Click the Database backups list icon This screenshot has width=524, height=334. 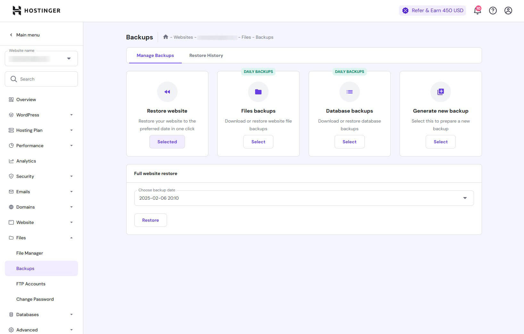pos(349,92)
